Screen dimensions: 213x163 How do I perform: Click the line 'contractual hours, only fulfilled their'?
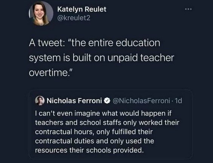(94, 132)
